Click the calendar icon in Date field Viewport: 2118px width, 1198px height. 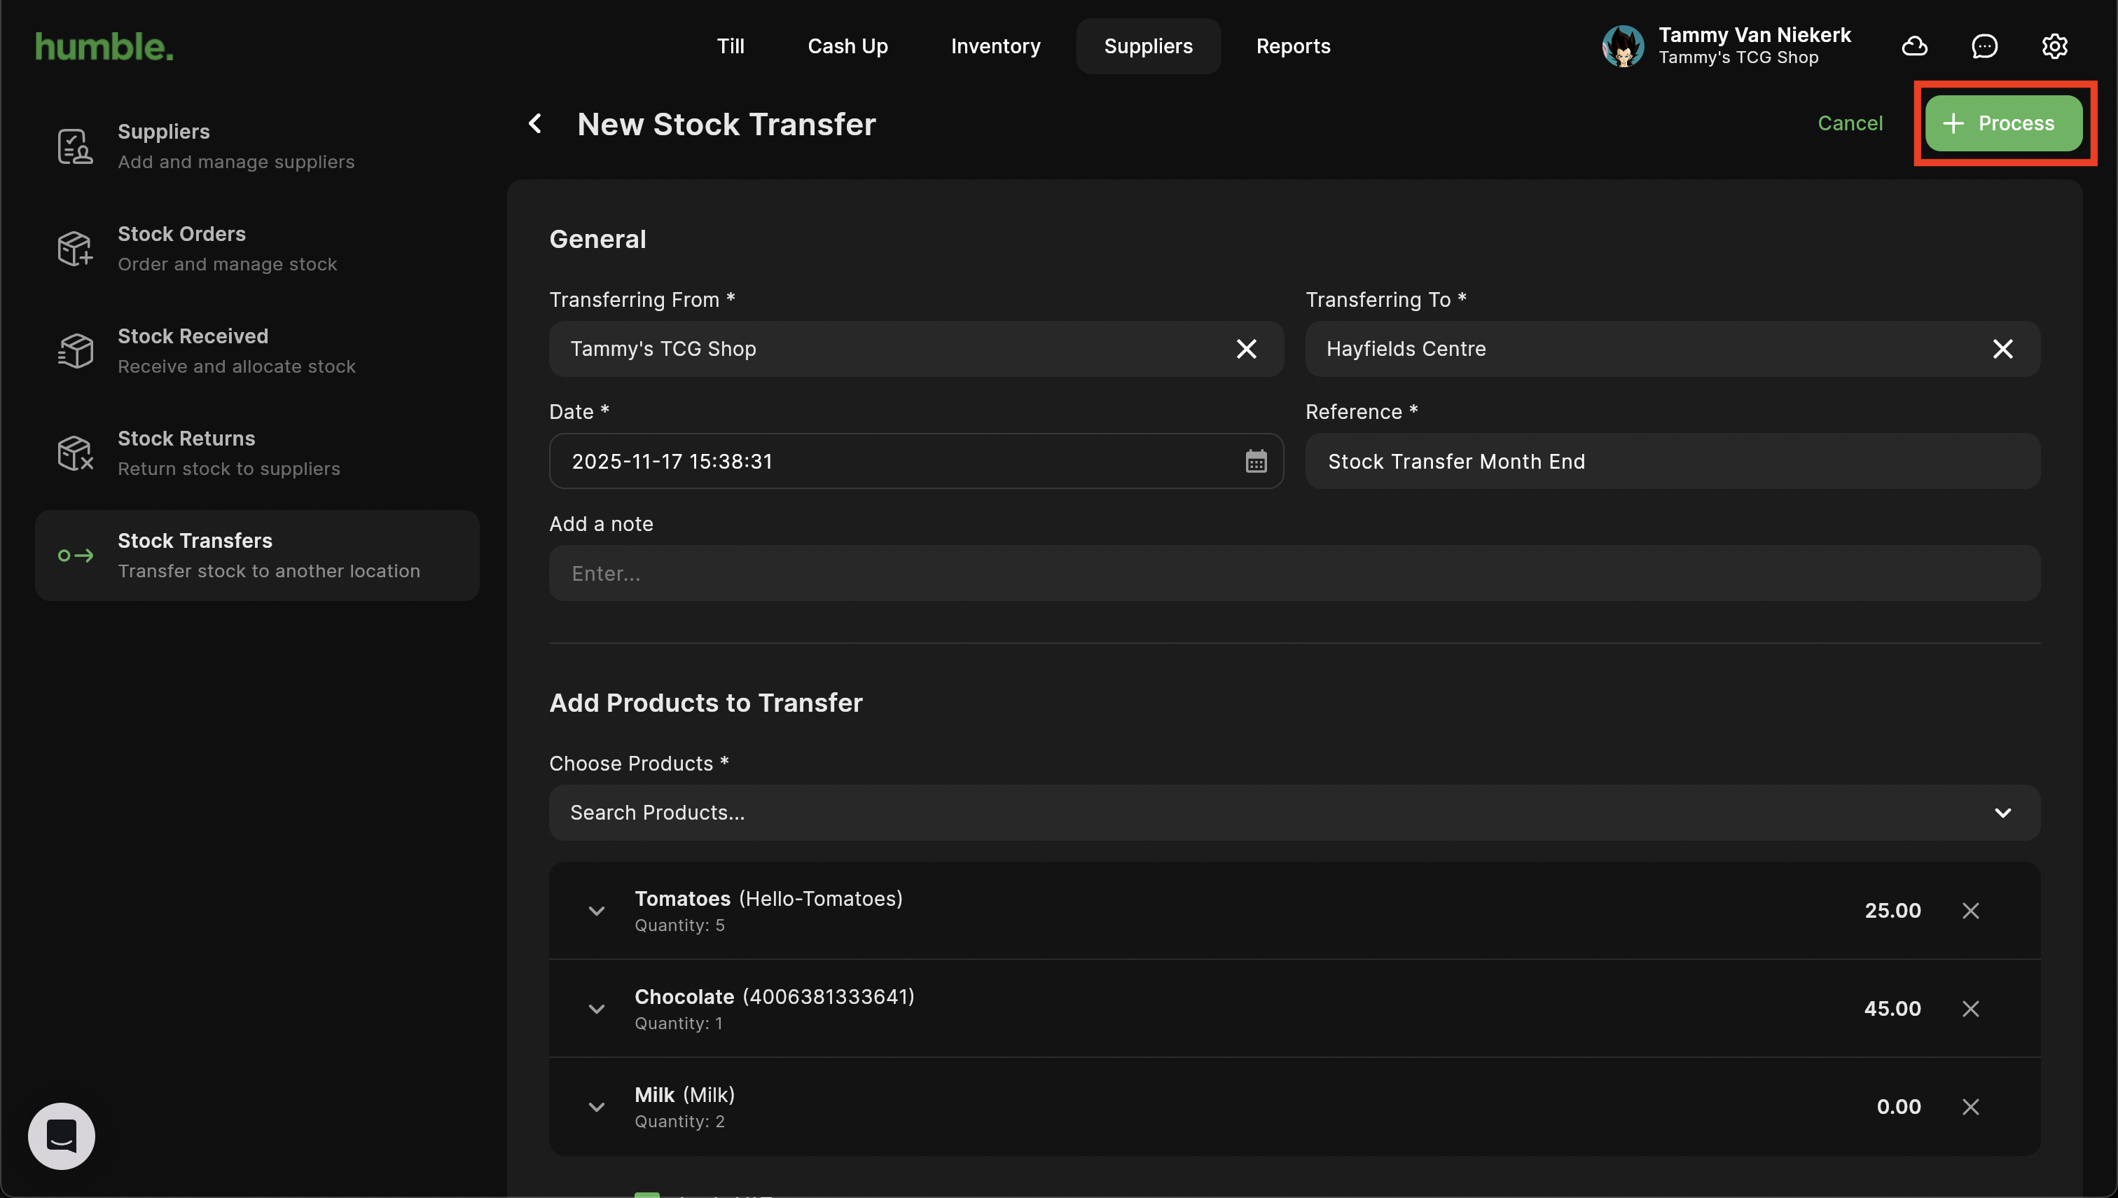(1255, 462)
